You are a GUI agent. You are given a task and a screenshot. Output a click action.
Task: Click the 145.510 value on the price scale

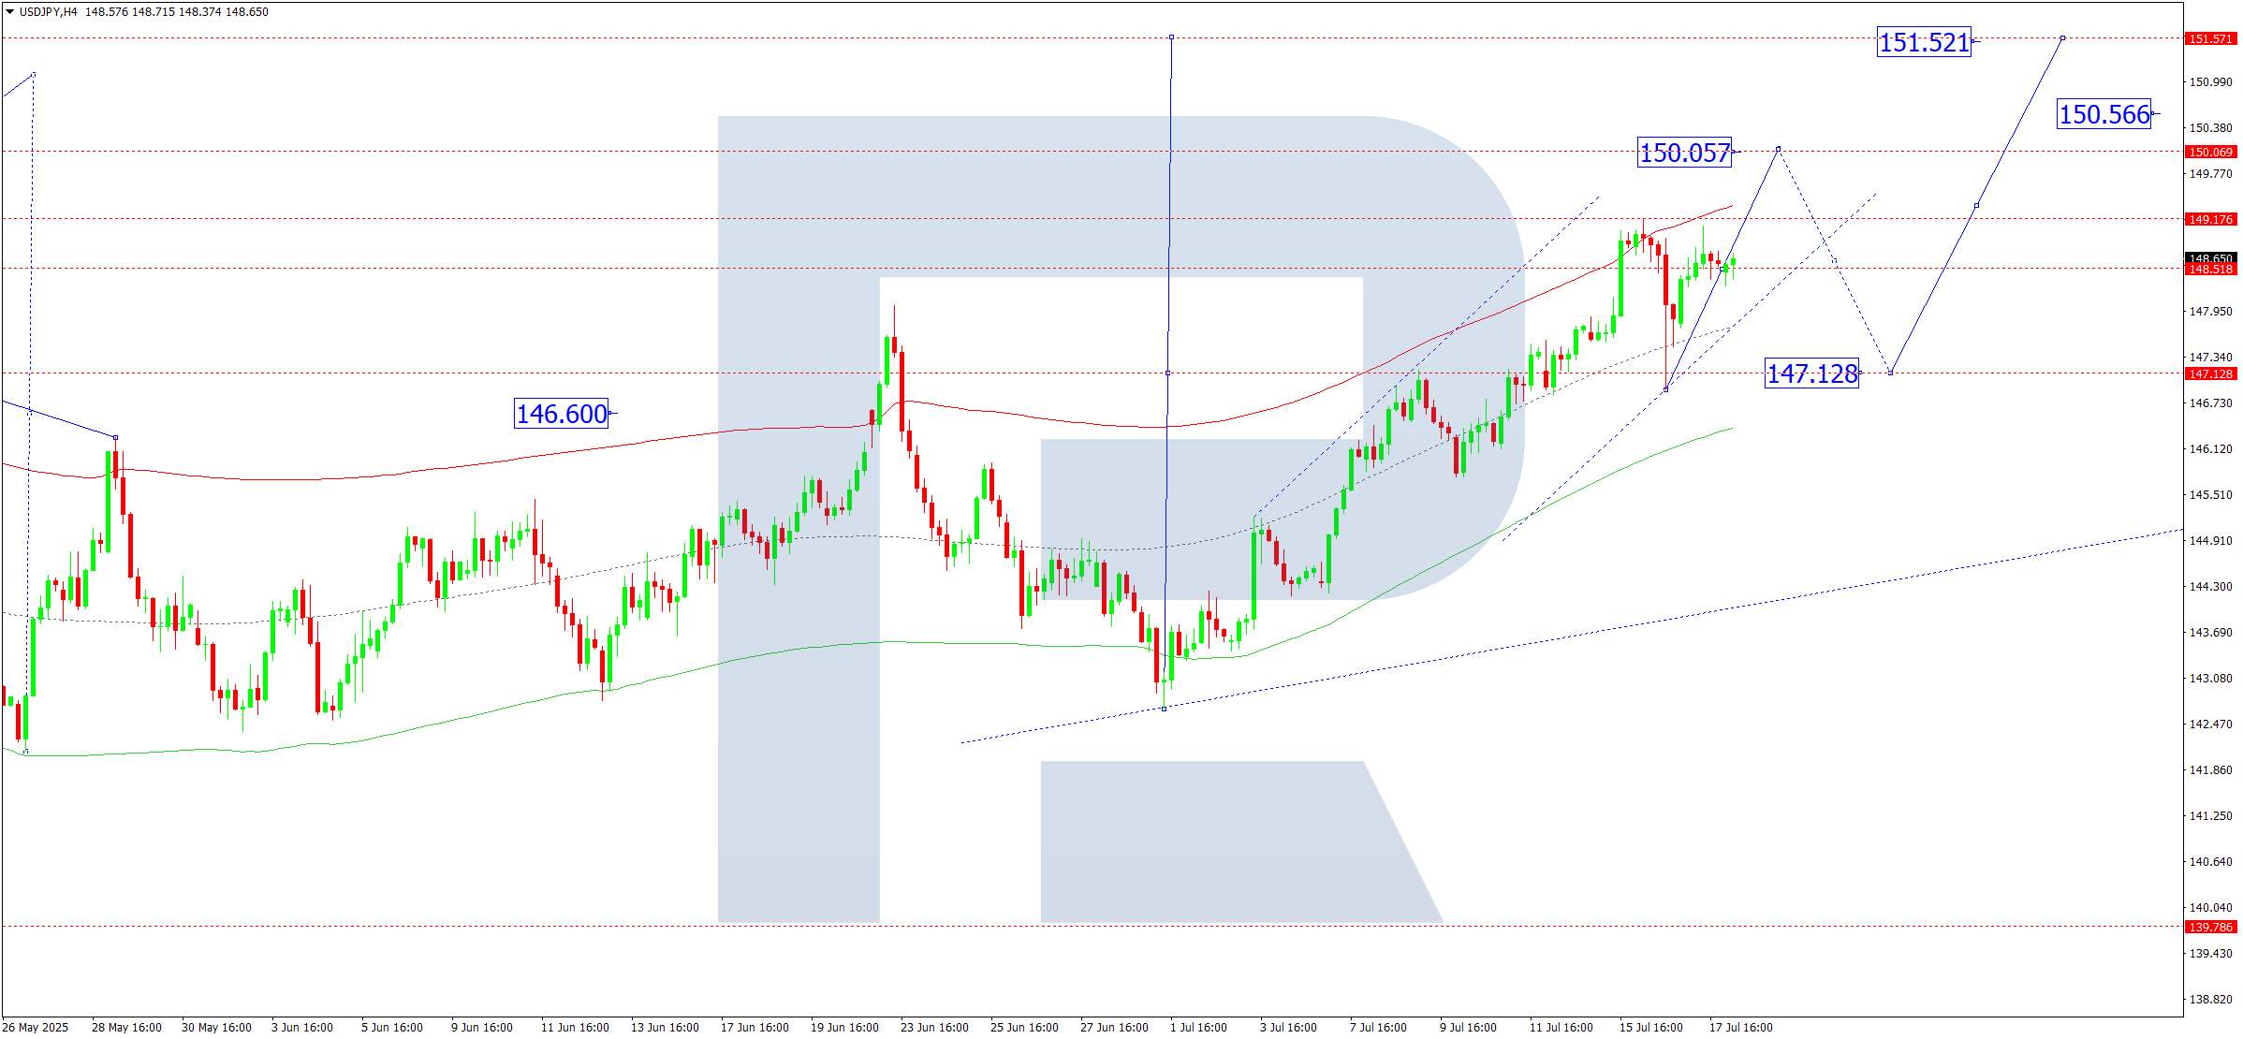point(2210,494)
